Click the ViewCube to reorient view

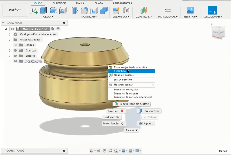coord(218,32)
